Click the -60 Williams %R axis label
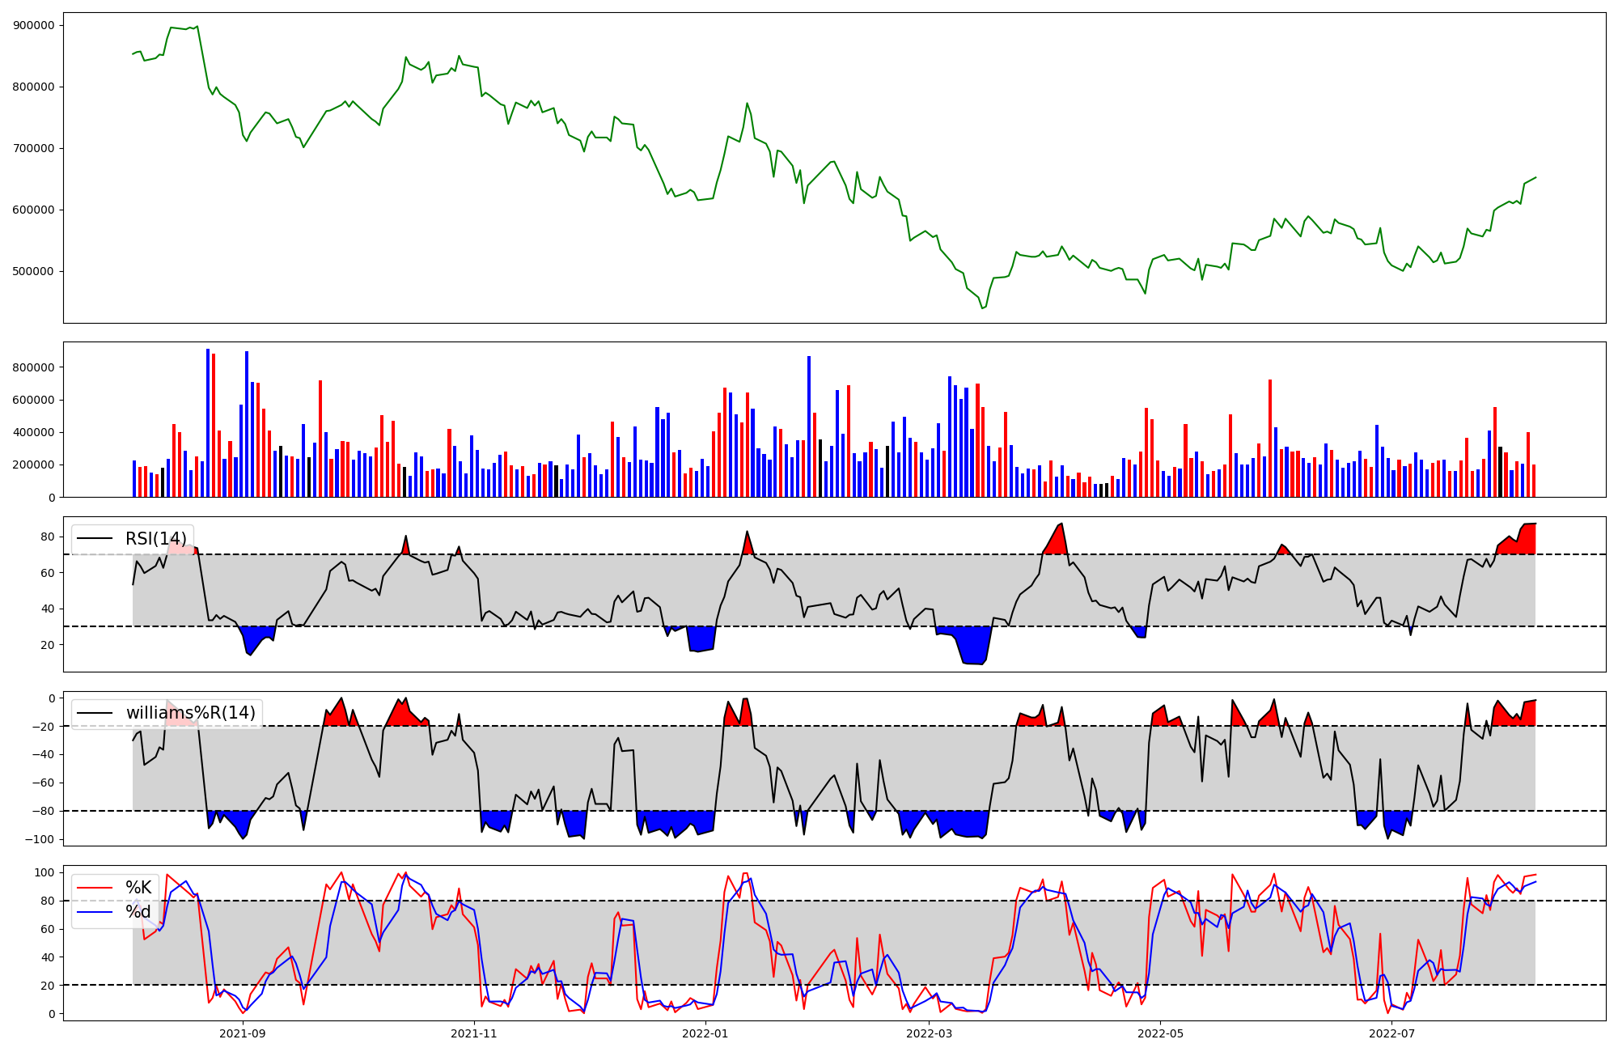The image size is (1618, 1052). point(43,783)
